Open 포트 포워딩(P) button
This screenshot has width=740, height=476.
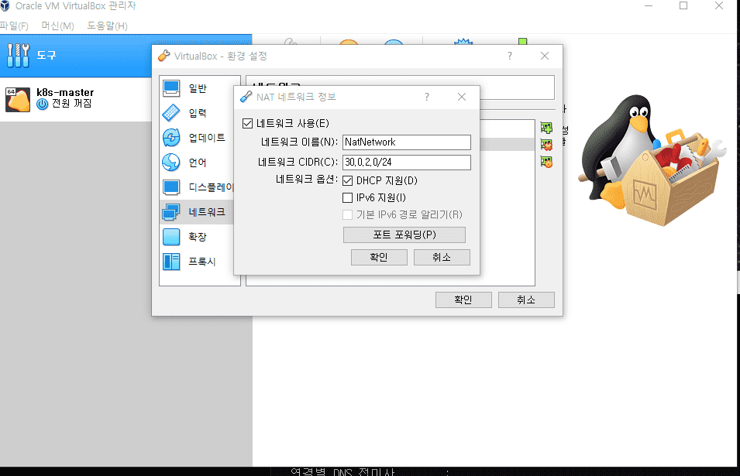[404, 235]
